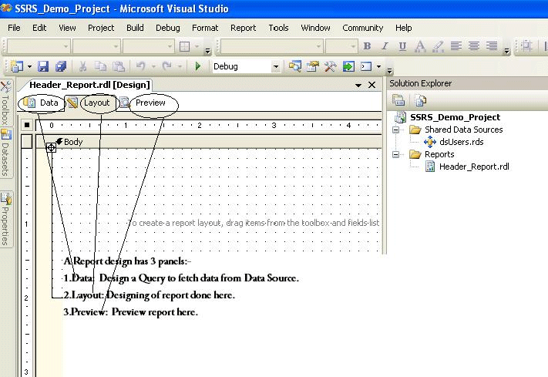
Task: Click the align-to-grid icon at toolbar right
Action: (526, 45)
